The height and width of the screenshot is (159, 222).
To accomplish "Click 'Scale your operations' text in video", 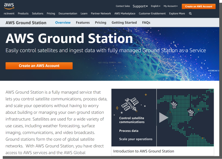I will (136, 139).
